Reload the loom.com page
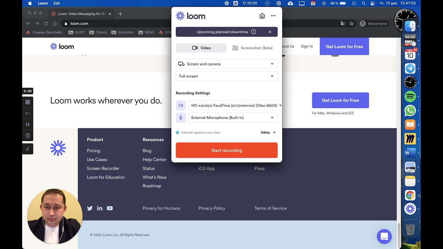443x249 pixels. [x=46, y=24]
